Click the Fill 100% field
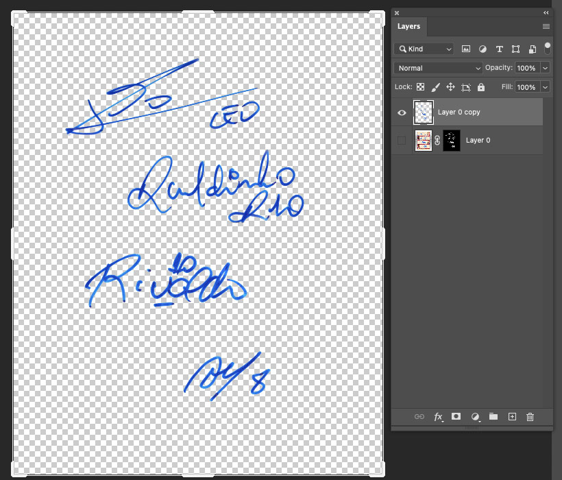The width and height of the screenshot is (562, 480). pos(527,87)
